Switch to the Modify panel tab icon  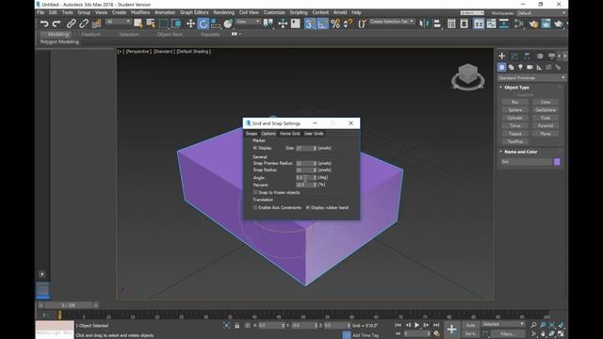coord(514,56)
